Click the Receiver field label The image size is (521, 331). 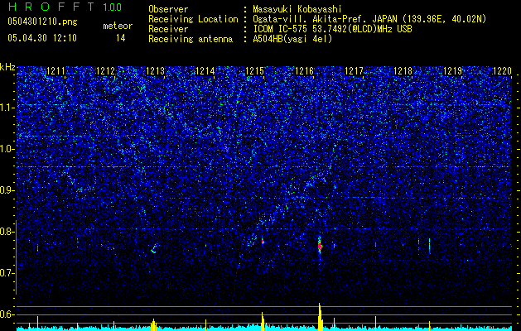(168, 29)
